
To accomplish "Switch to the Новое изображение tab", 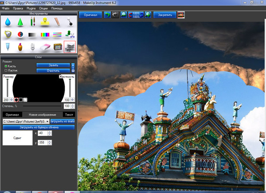I will pos(43,115).
